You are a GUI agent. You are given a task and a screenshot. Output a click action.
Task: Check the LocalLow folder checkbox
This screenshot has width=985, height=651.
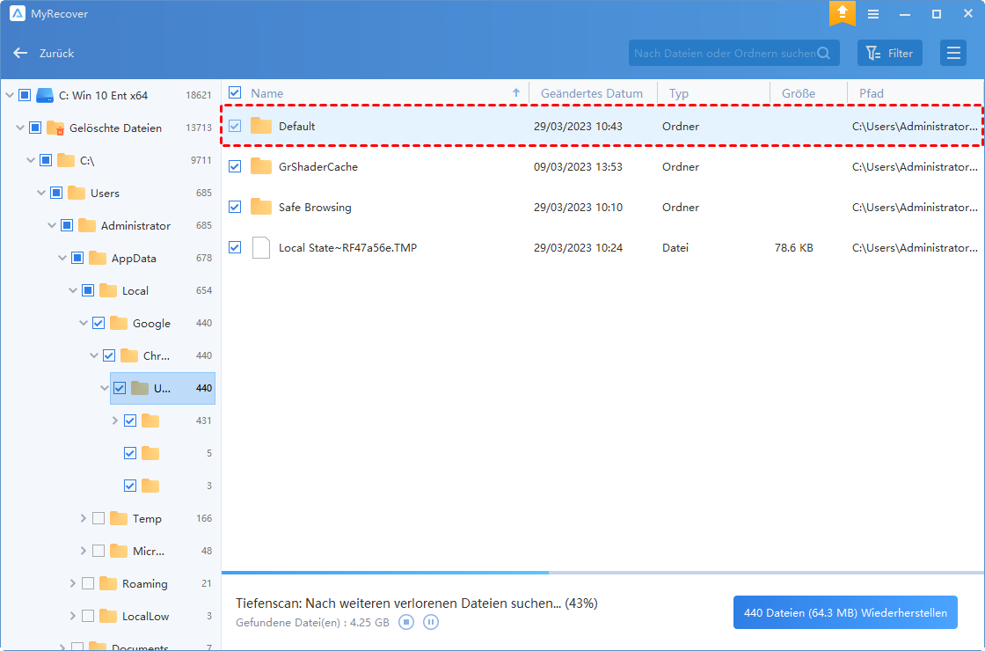click(x=88, y=617)
